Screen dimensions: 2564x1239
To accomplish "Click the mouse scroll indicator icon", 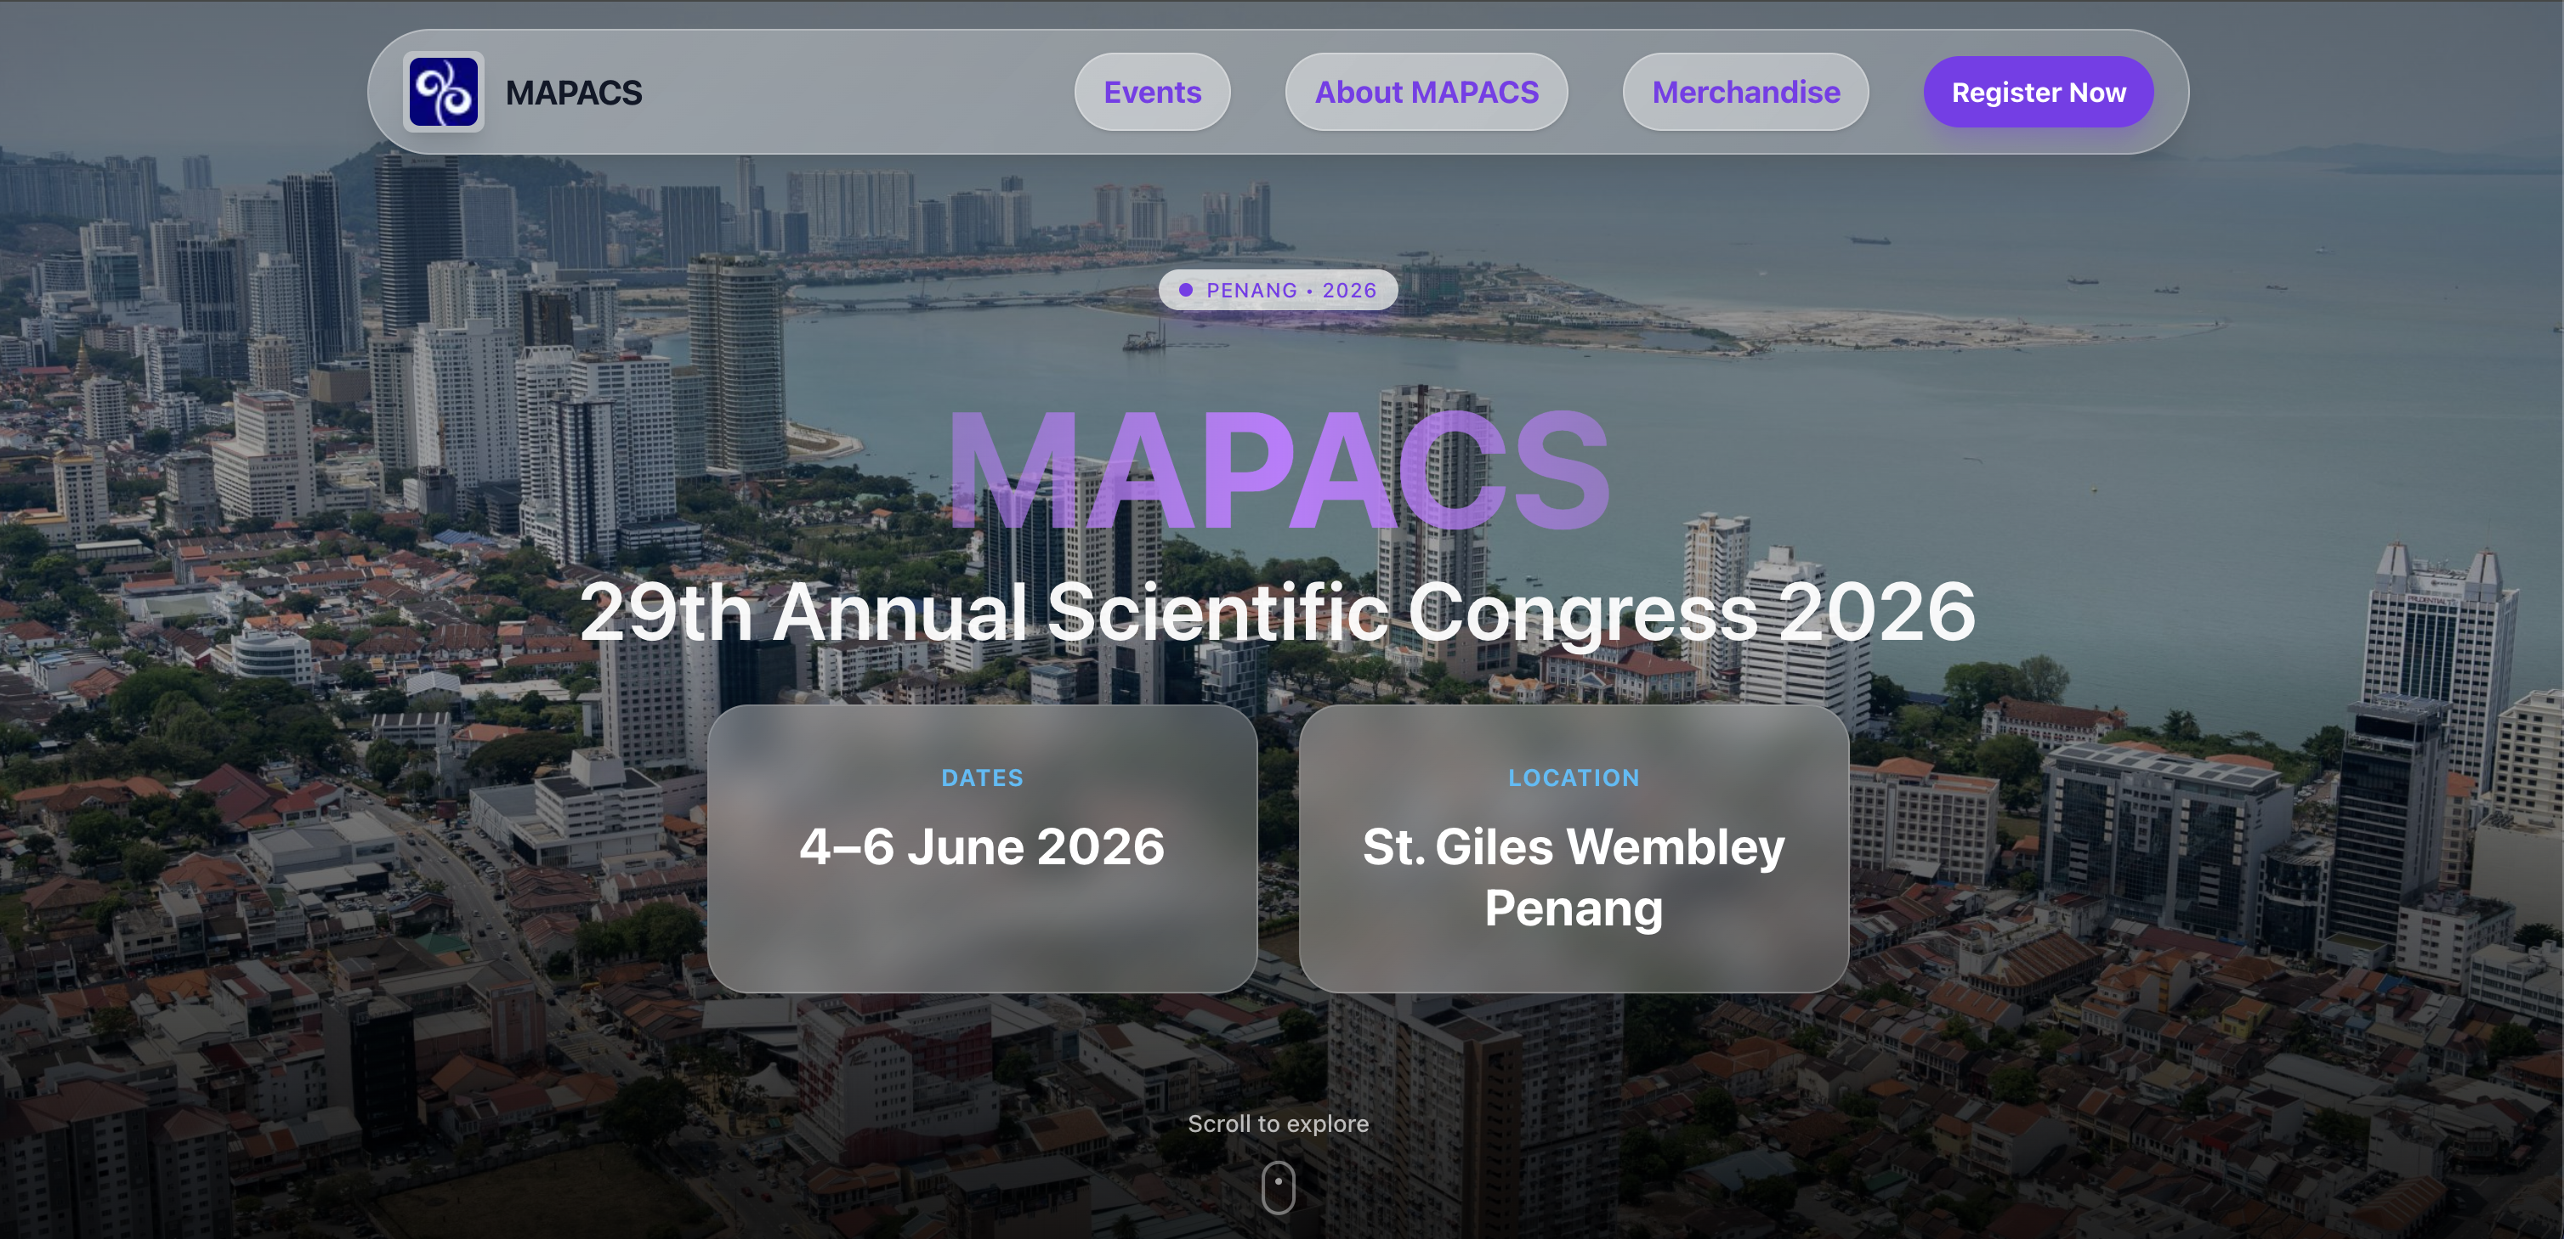I will click(x=1278, y=1186).
